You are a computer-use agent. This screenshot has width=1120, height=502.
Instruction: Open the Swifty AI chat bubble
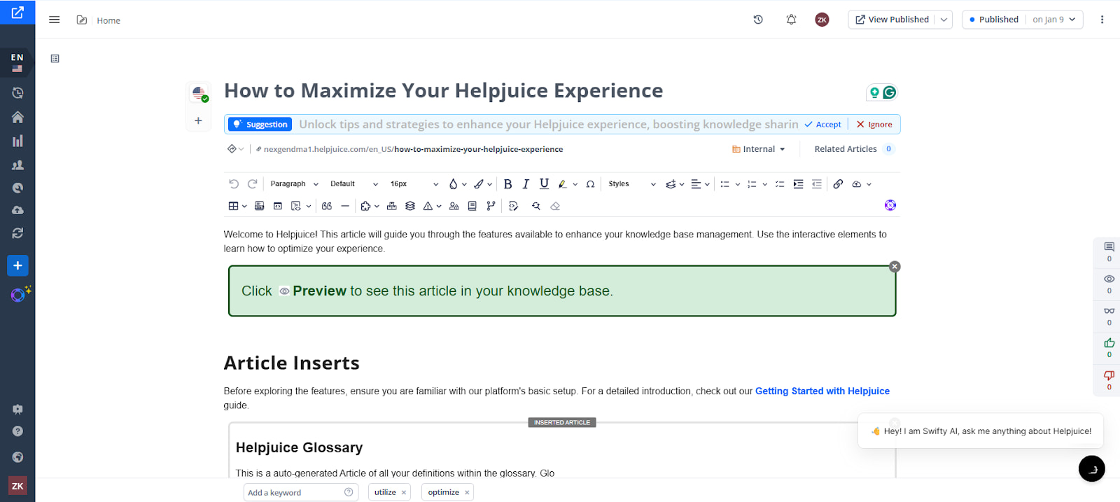1091,468
